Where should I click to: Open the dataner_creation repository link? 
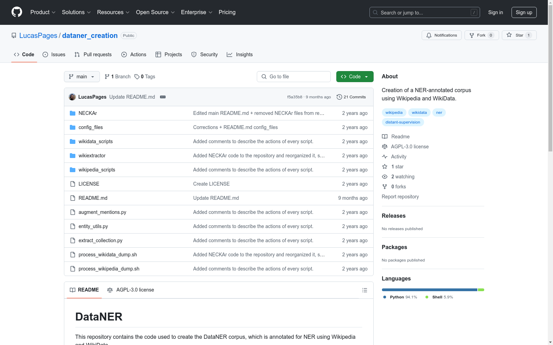(x=90, y=36)
